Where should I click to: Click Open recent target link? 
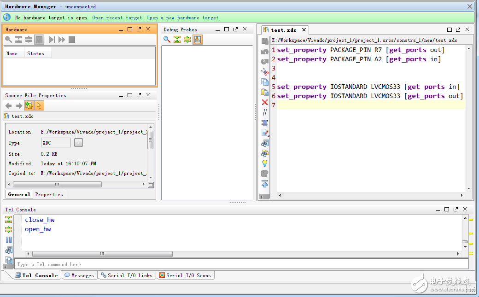pyautogui.click(x=117, y=17)
